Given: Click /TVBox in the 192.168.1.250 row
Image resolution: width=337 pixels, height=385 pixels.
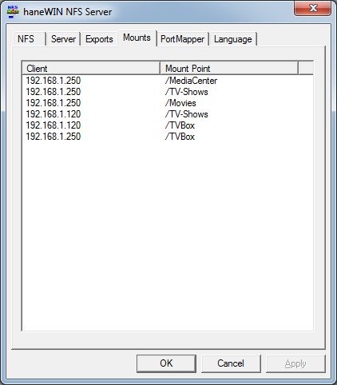Looking at the screenshot, I should point(180,137).
